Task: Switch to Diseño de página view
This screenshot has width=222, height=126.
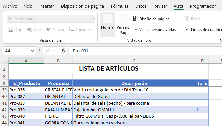Action: 151,19
